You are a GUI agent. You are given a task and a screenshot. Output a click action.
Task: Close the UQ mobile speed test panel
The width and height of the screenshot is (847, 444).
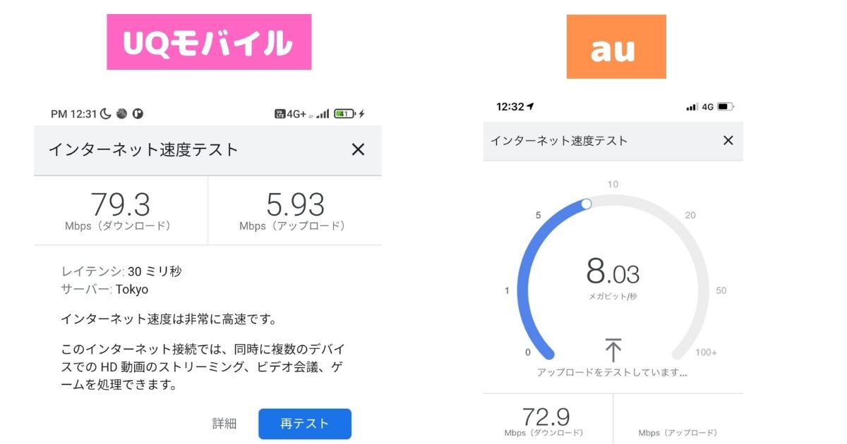[358, 149]
